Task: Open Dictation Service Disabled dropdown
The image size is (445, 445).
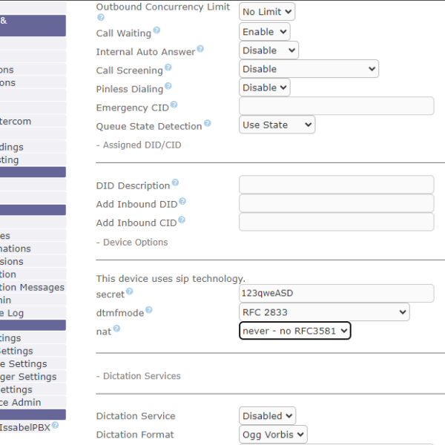Action: (267, 416)
